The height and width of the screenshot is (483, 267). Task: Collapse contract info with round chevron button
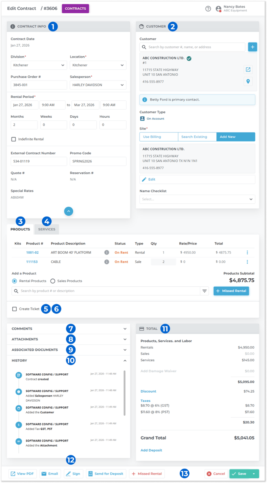[x=69, y=211]
